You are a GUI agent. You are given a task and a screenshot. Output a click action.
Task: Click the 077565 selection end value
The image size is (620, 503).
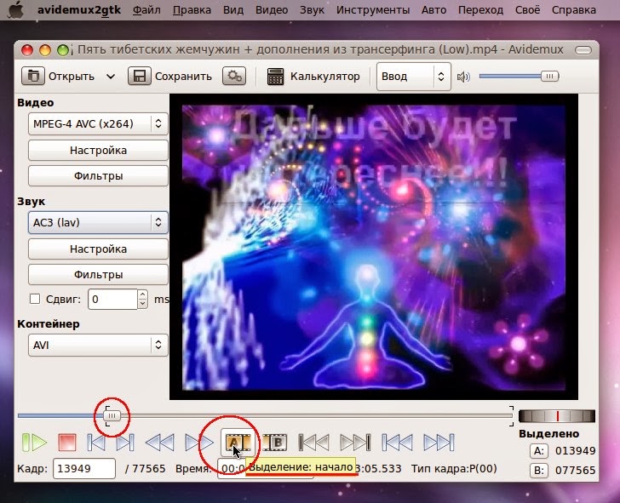576,470
